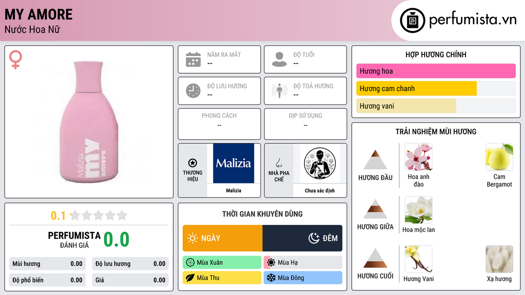Click the person icon beside Độ tuổi

(279, 59)
